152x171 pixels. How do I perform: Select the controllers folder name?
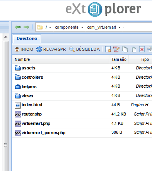point(32,77)
